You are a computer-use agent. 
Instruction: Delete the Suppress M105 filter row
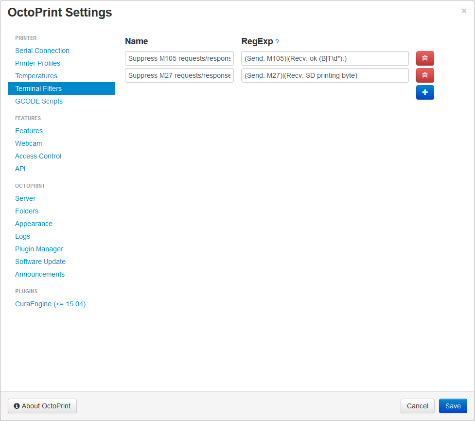tap(425, 58)
